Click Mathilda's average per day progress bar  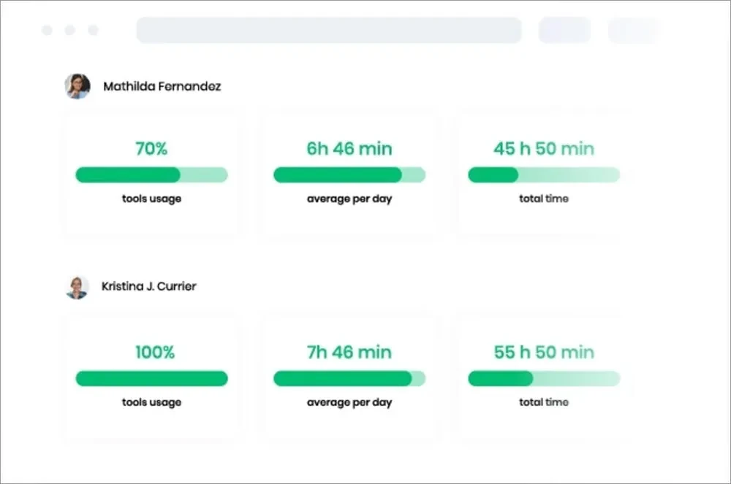pos(349,175)
